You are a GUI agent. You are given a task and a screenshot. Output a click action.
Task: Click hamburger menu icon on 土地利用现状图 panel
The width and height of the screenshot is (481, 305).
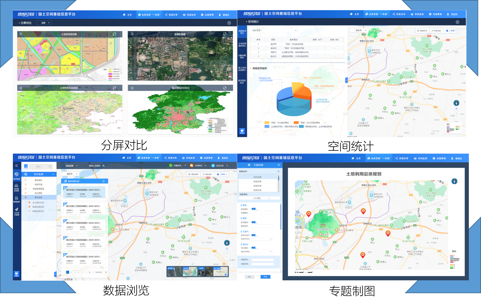click(x=21, y=34)
